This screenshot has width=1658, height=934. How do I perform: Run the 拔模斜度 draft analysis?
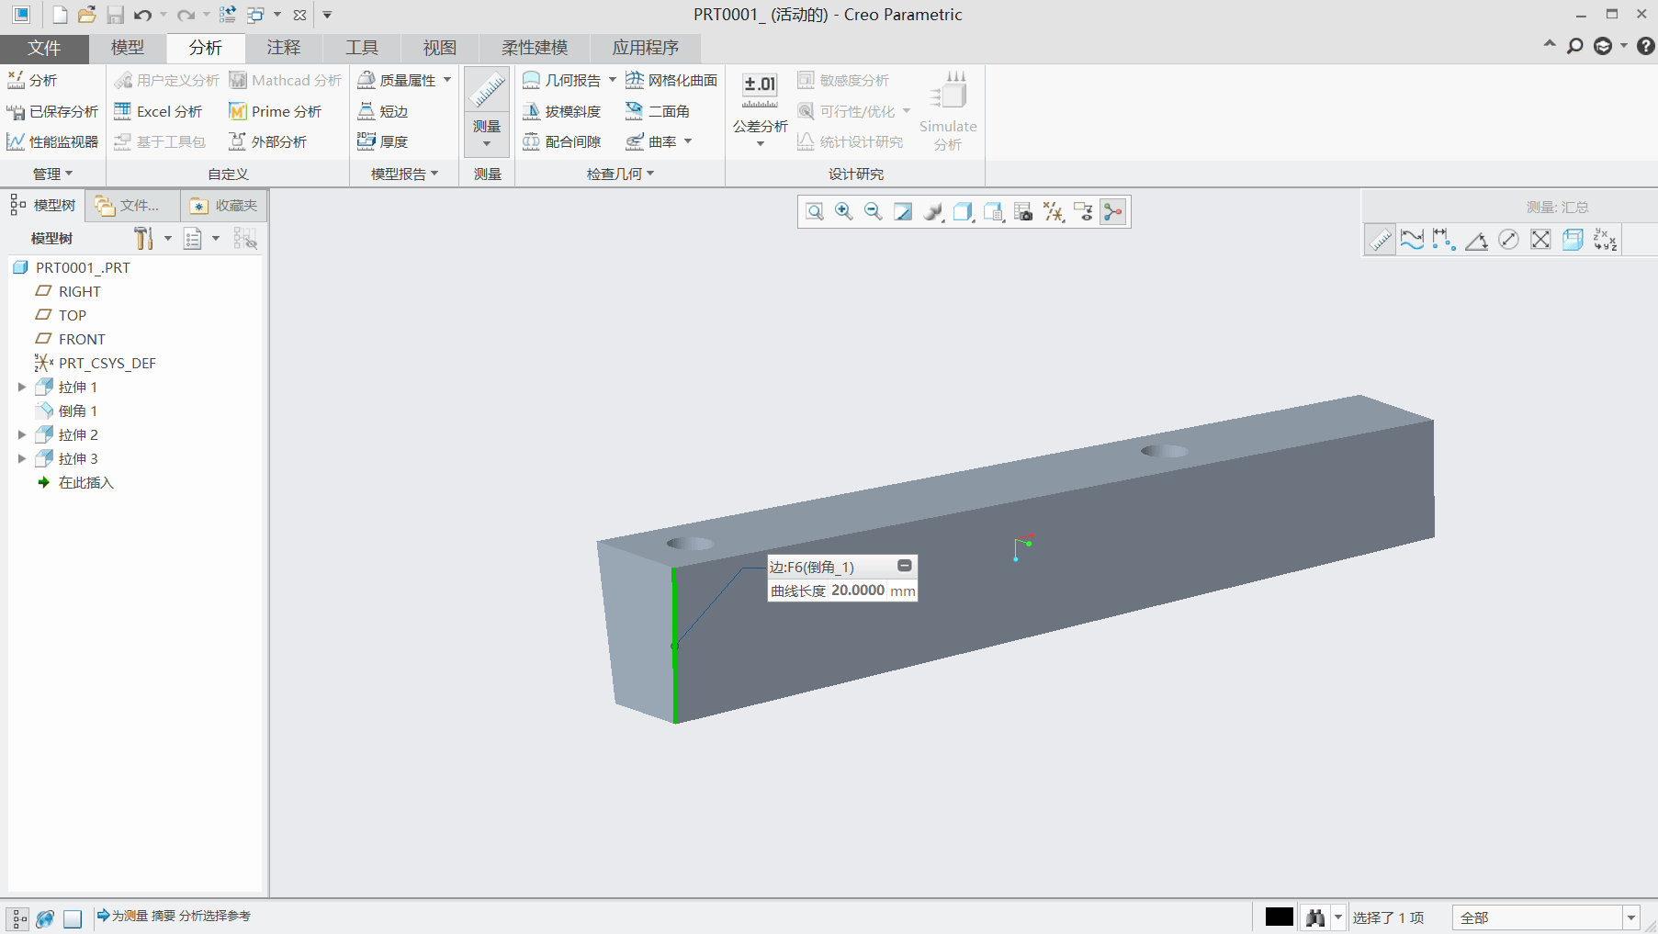coord(562,111)
